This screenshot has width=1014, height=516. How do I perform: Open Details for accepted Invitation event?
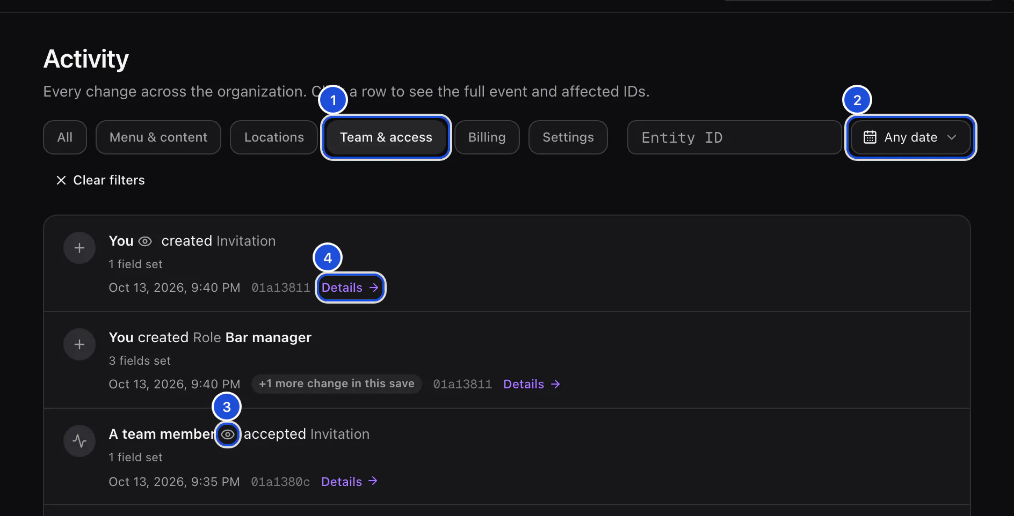pyautogui.click(x=350, y=482)
